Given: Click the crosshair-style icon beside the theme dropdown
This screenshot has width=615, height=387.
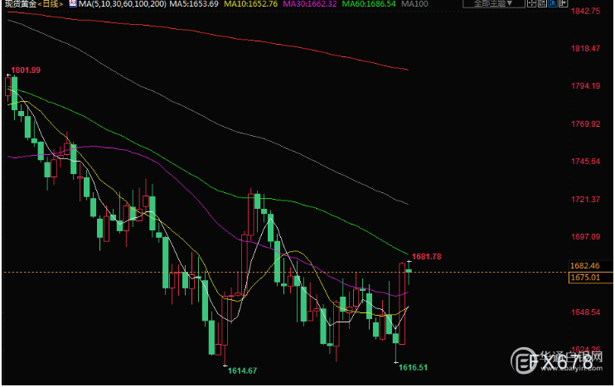Looking at the screenshot, I should (531, 3).
